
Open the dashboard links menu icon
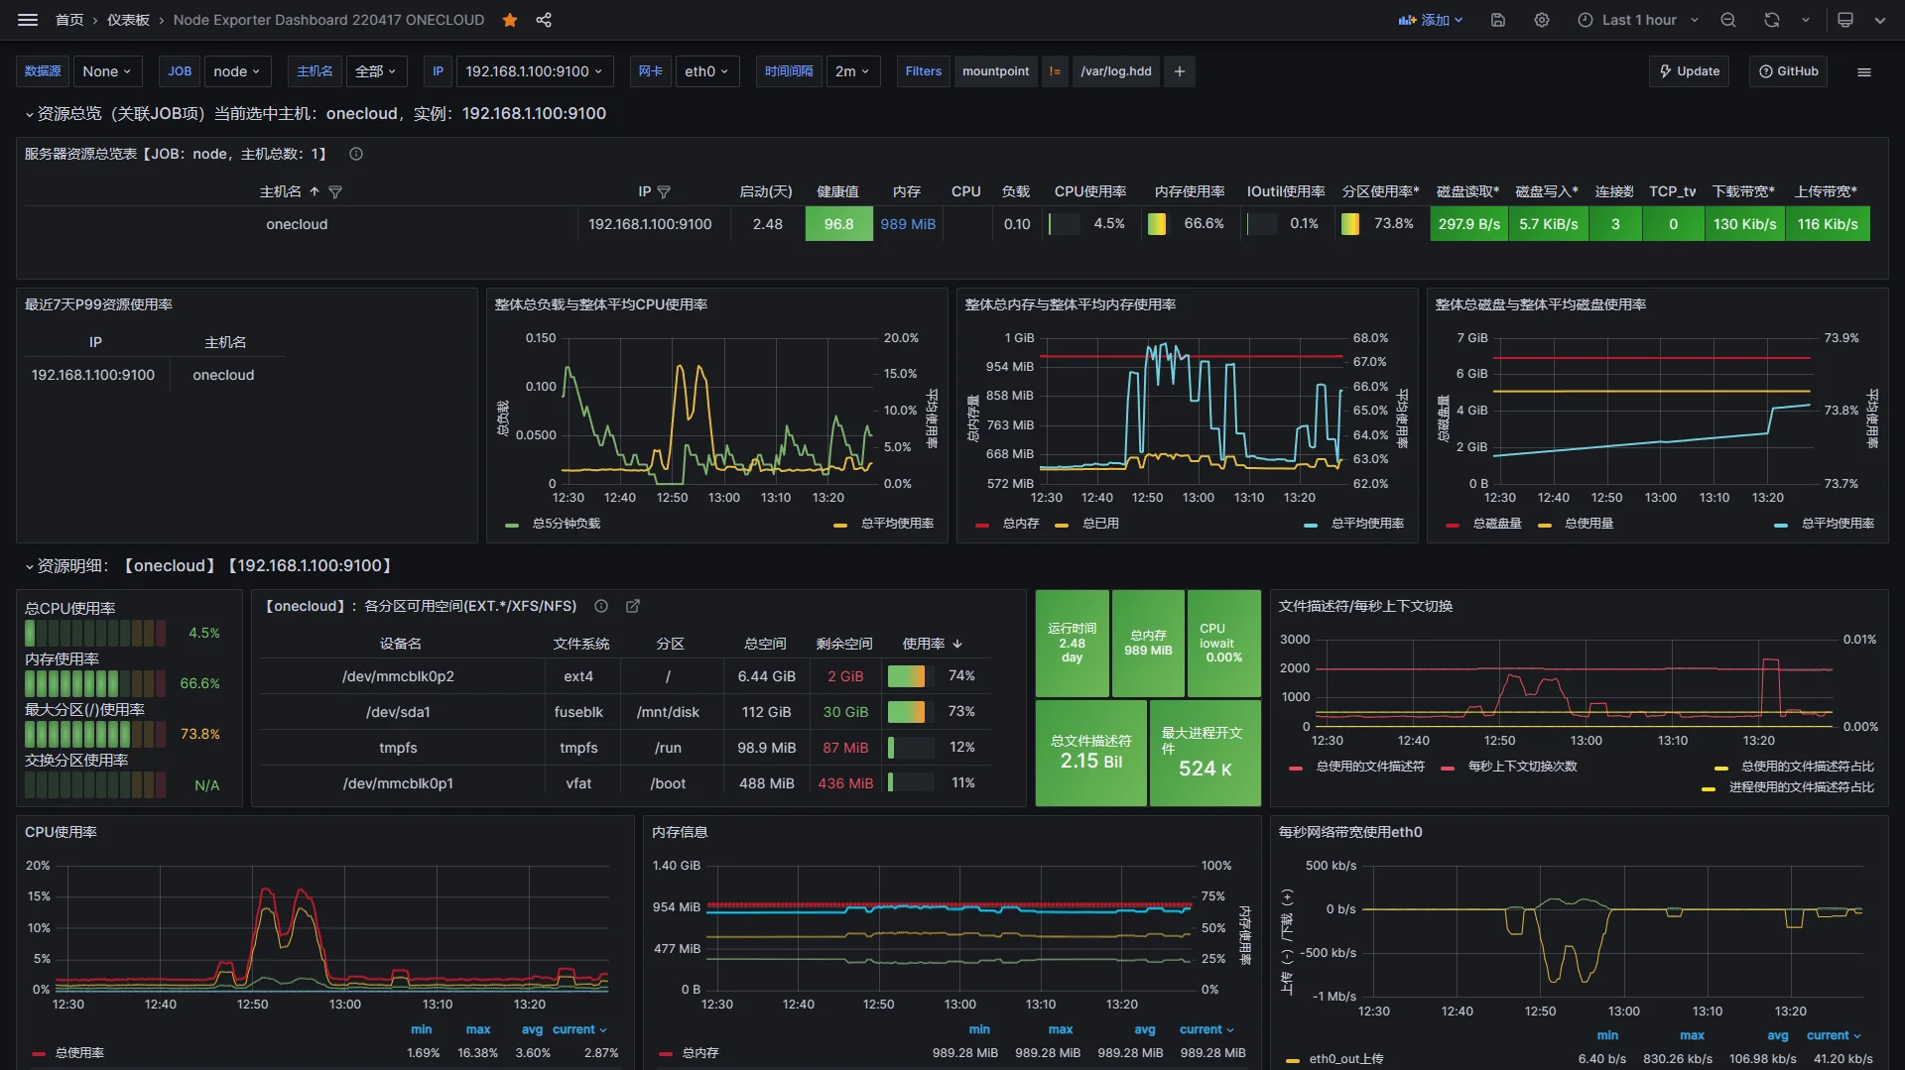click(1864, 71)
